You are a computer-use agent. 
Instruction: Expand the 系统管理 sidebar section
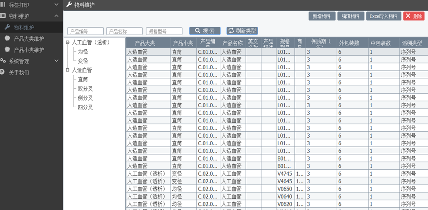56,61
